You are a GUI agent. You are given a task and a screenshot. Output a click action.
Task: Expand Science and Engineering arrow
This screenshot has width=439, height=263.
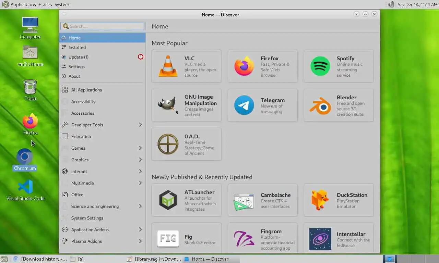(x=140, y=206)
